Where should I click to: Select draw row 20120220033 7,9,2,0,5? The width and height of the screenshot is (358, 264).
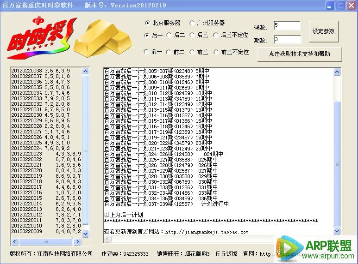click(x=41, y=98)
